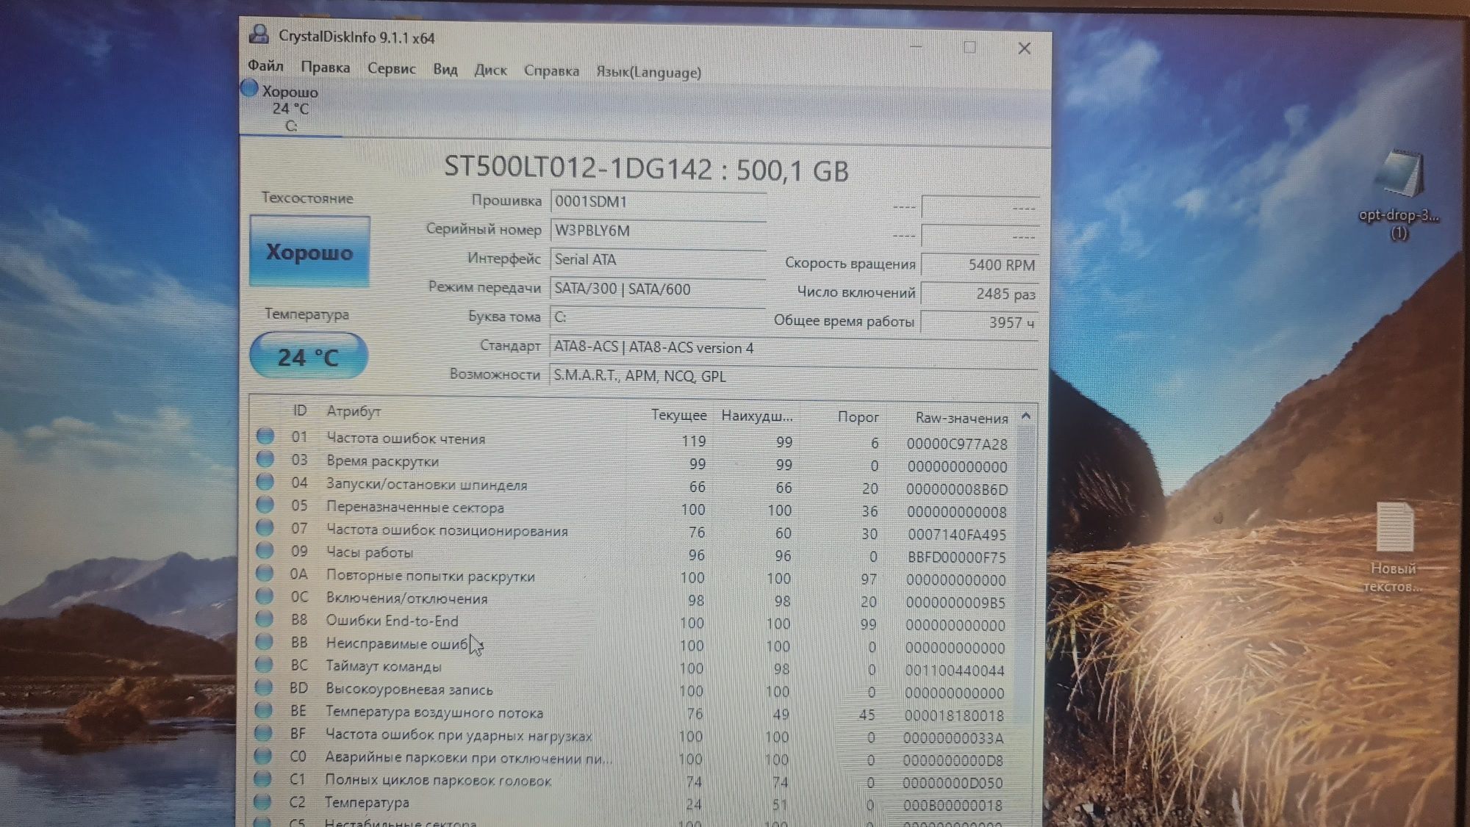Open the Вид menu
The image size is (1470, 827).
[445, 69]
